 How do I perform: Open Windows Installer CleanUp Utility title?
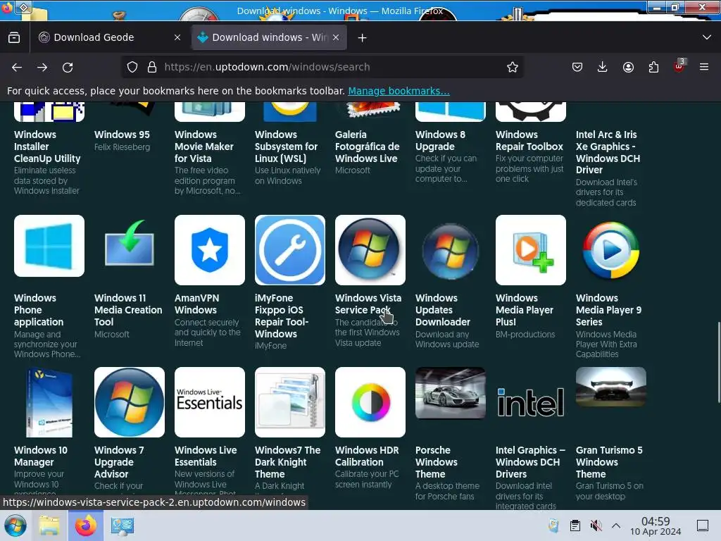click(x=47, y=147)
